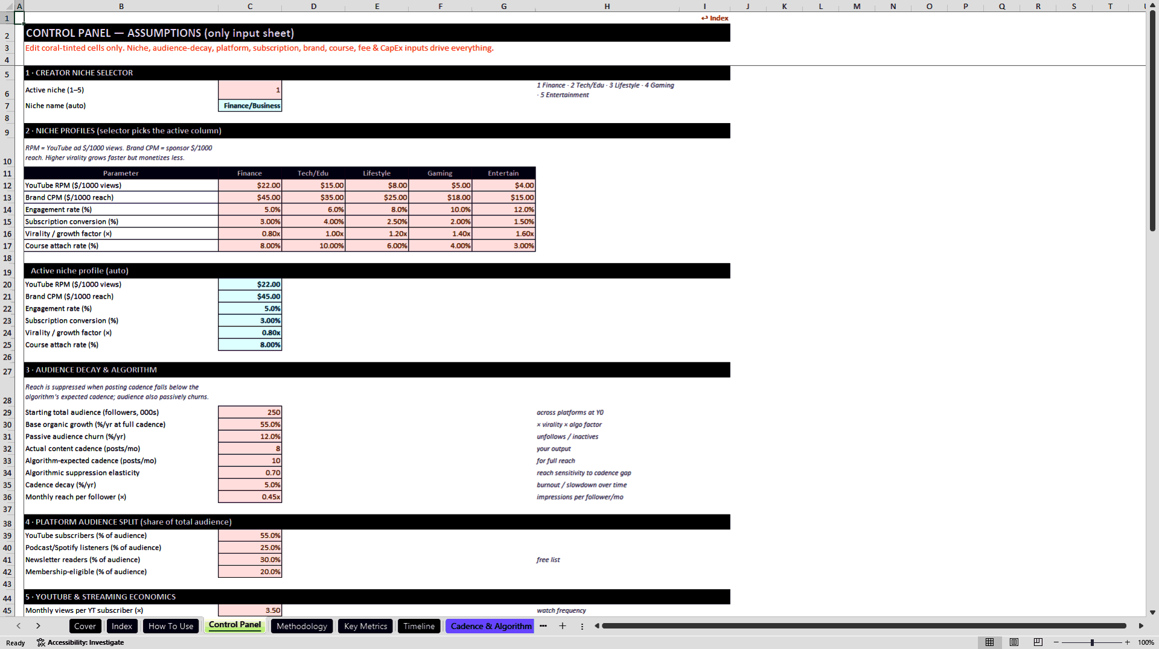Viewport: 1159px width, 649px height.
Task: Go to next sheet tab arrow
Action: click(x=38, y=626)
